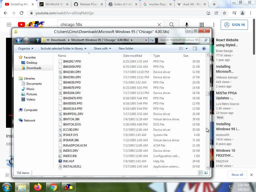Clear the YouTube search box text
The height and width of the screenshot is (192, 256).
pyautogui.click(x=159, y=25)
